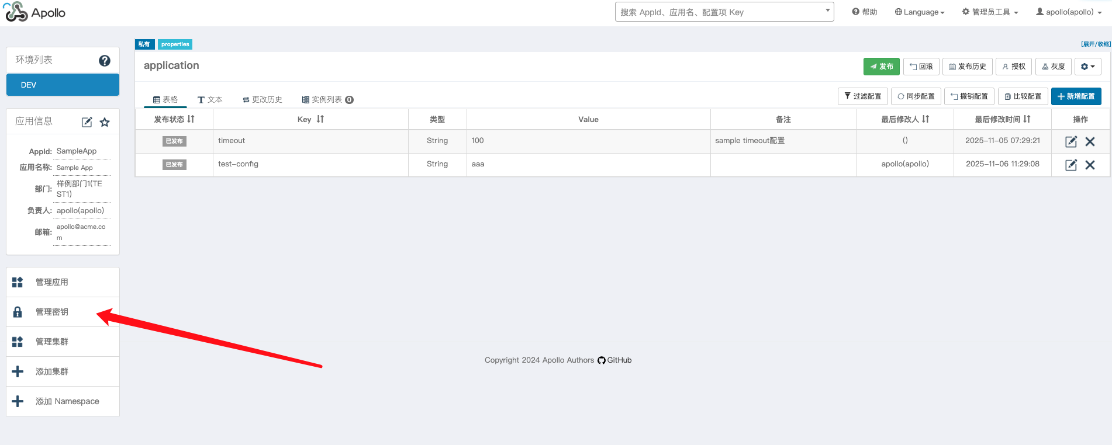The width and height of the screenshot is (1112, 445).
Task: Click 添加集群 in sidebar
Action: pos(63,371)
